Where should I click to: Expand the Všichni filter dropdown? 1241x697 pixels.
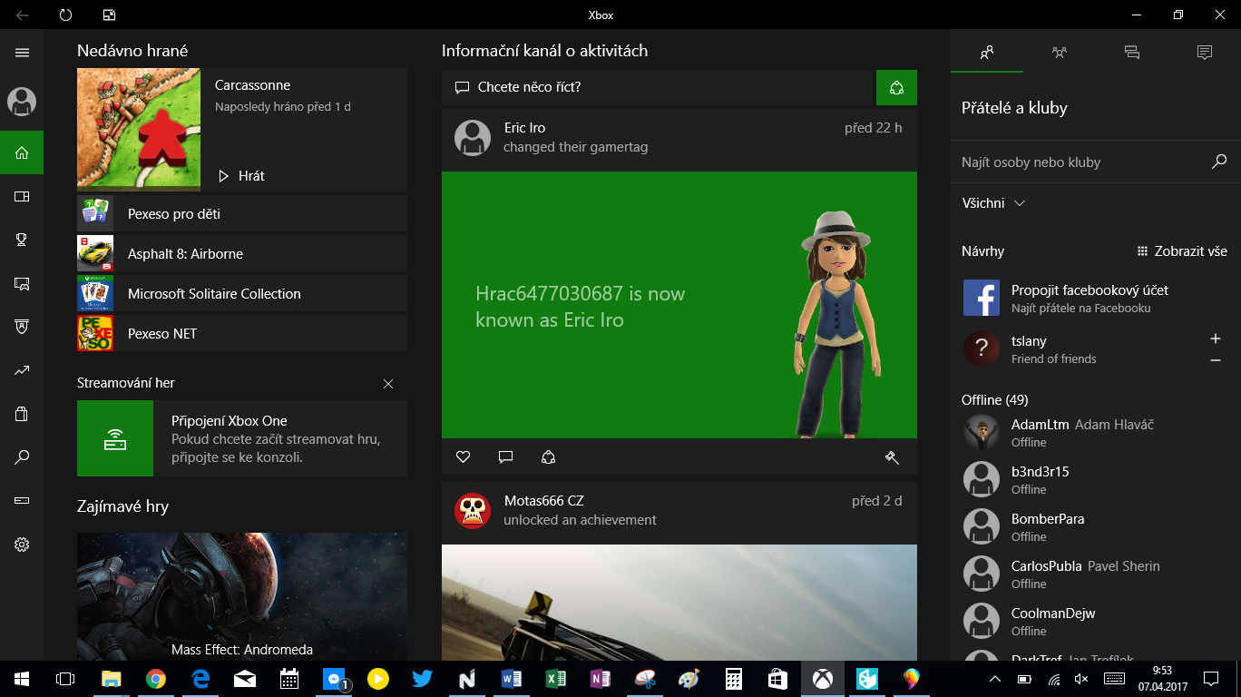993,203
